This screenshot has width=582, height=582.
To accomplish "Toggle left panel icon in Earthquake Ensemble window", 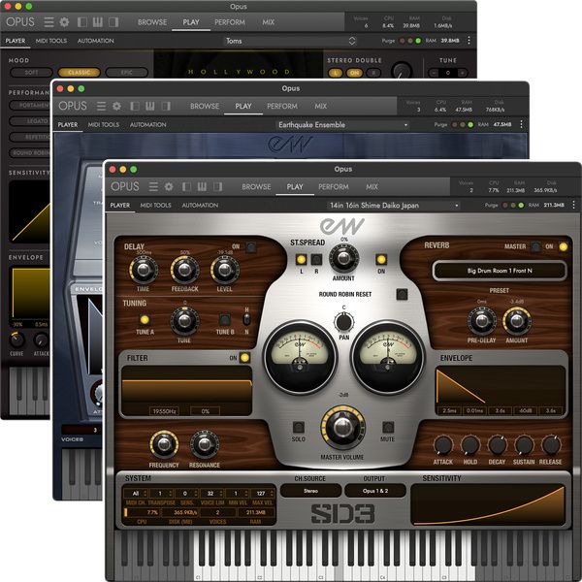I will tap(135, 106).
